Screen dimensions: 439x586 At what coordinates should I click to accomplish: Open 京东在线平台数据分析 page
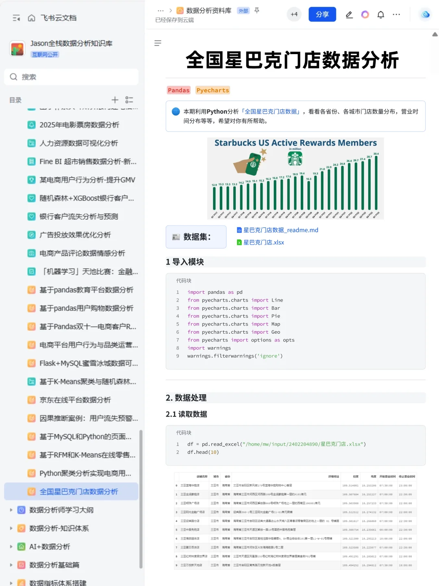(75, 400)
